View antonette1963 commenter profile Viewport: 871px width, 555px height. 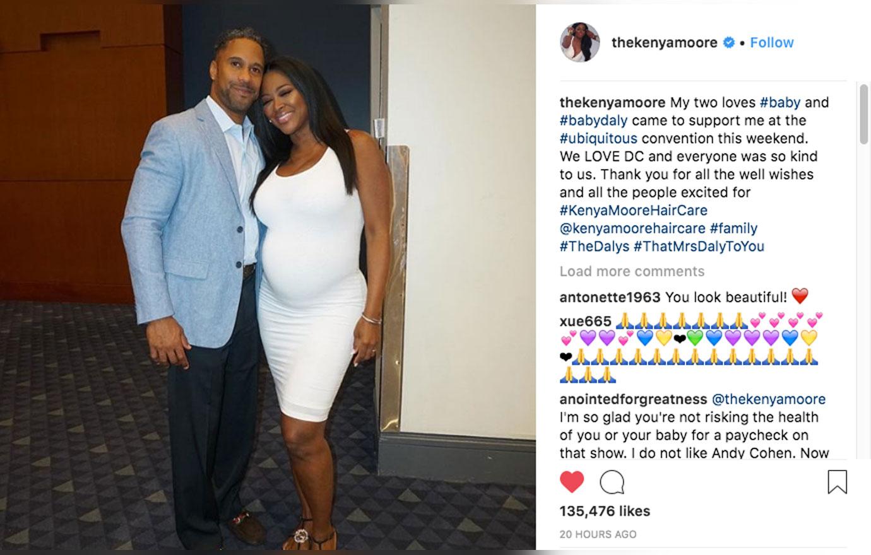[610, 296]
